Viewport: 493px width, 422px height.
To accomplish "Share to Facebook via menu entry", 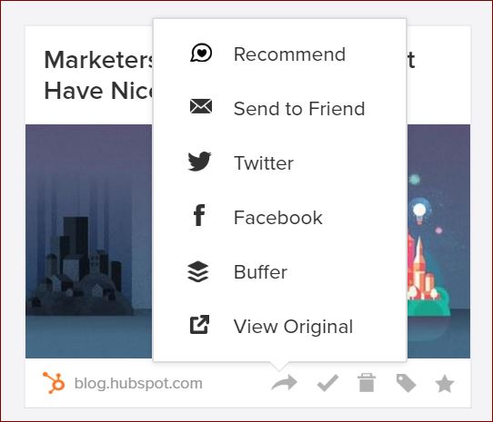I will coord(280,218).
